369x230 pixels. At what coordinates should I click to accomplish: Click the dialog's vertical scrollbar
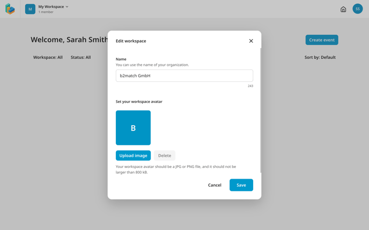coord(261,110)
